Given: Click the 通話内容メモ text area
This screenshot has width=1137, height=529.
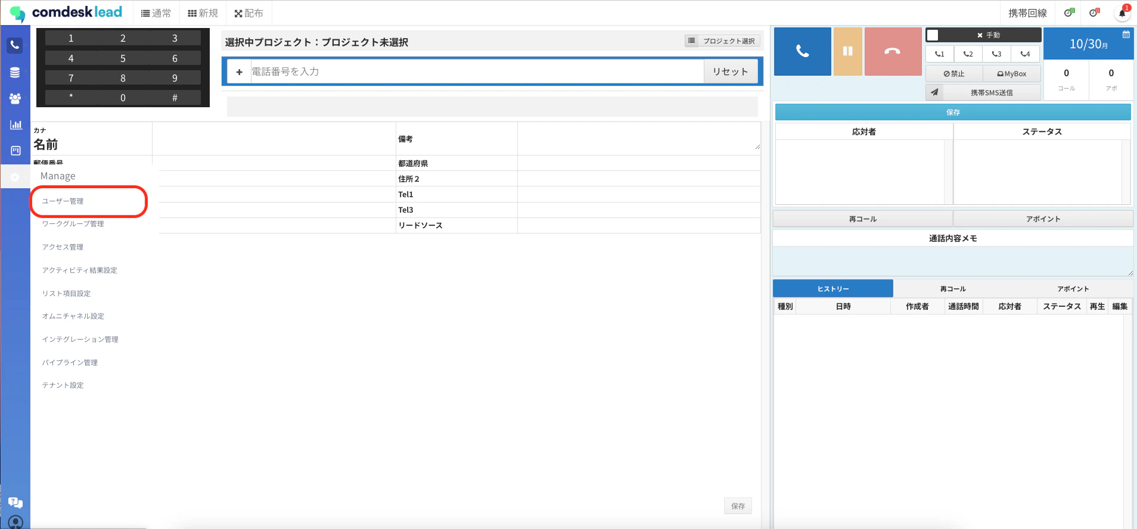Looking at the screenshot, I should click(x=953, y=261).
